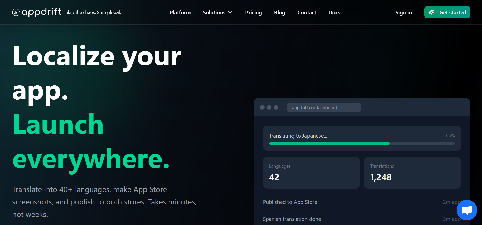
Task: Click the appdrift.co/dashboard address field
Action: 324,107
